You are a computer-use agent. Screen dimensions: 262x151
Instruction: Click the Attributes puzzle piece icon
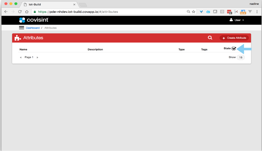(18, 38)
